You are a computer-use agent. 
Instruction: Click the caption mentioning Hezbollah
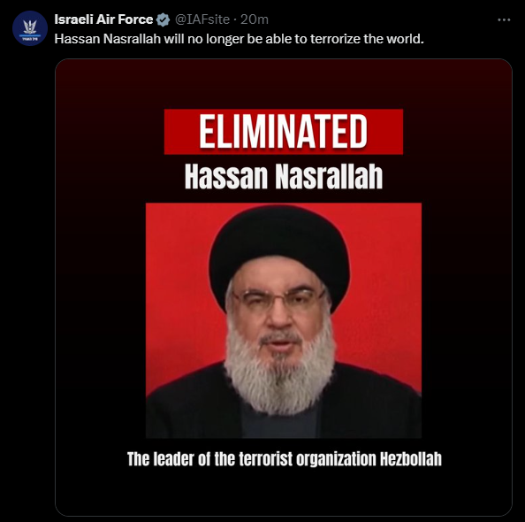tap(285, 459)
